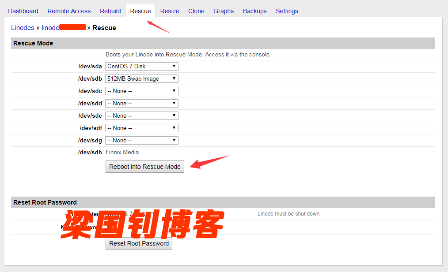Click the /dev/sdh label

[x=90, y=152]
